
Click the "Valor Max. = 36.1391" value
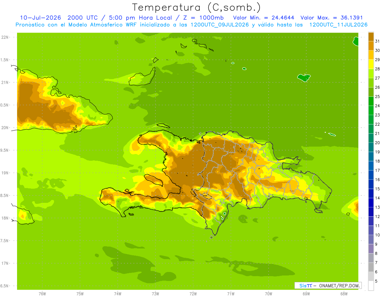coord(332,18)
